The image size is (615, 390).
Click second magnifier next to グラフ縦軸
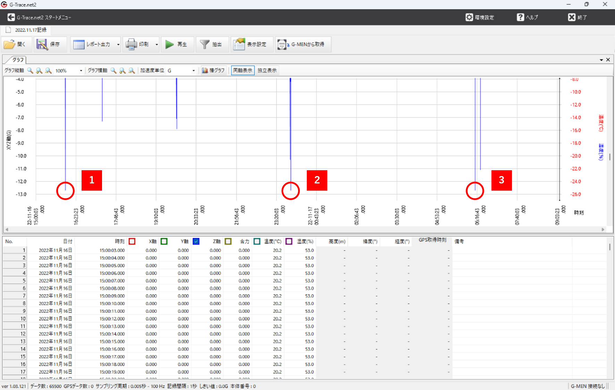tap(39, 70)
